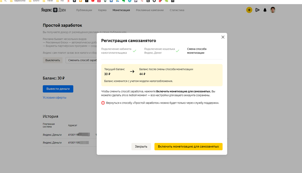
Task: Click the Выключить button
Action: click(x=53, y=60)
